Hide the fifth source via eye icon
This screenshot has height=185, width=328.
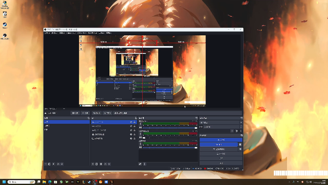[x=131, y=139]
